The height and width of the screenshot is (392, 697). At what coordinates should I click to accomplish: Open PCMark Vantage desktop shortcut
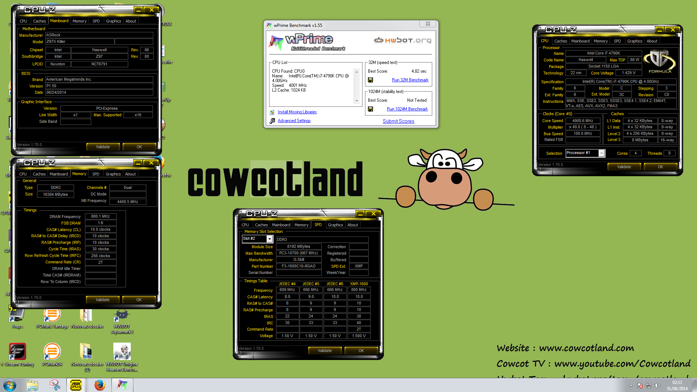click(x=52, y=318)
